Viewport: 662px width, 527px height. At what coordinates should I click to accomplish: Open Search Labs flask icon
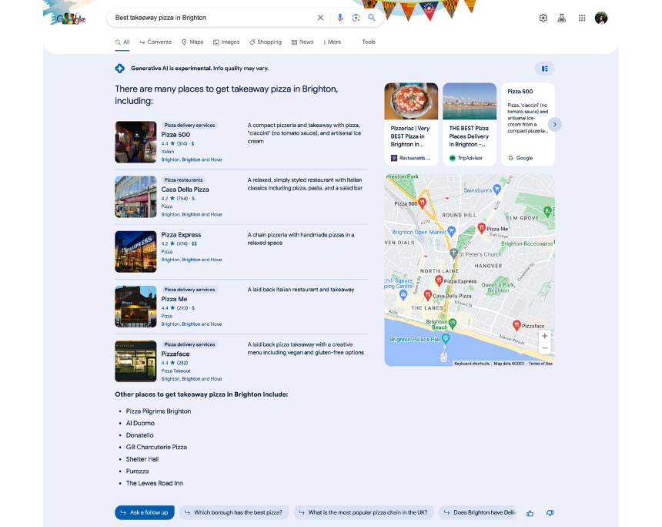coord(562,18)
